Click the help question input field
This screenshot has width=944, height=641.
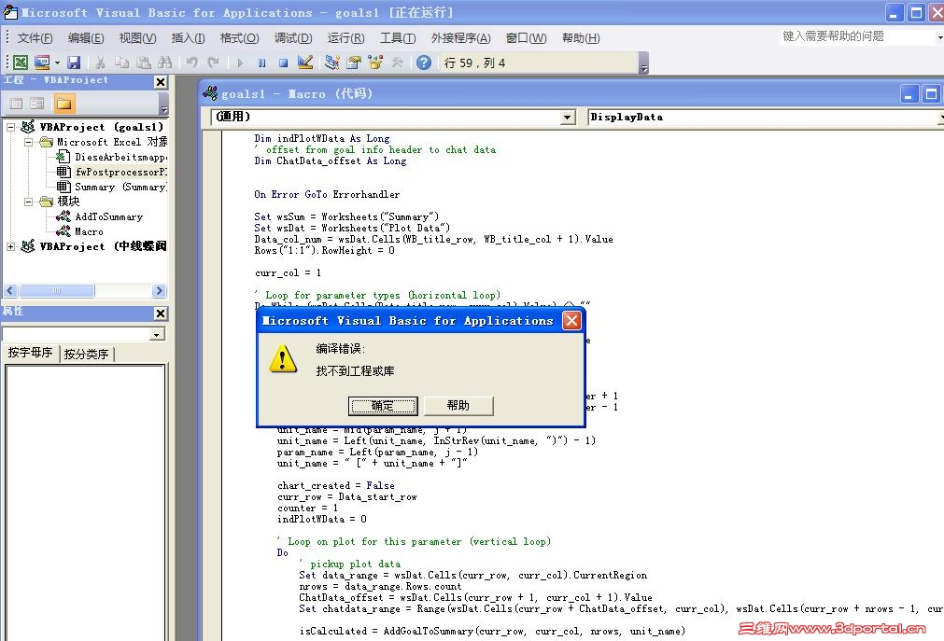pyautogui.click(x=856, y=36)
